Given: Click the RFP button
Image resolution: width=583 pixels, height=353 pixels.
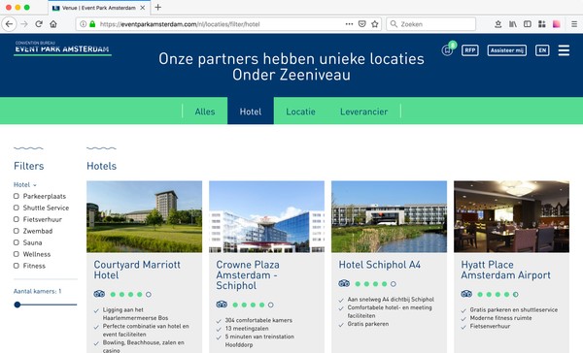Looking at the screenshot, I should (x=470, y=50).
